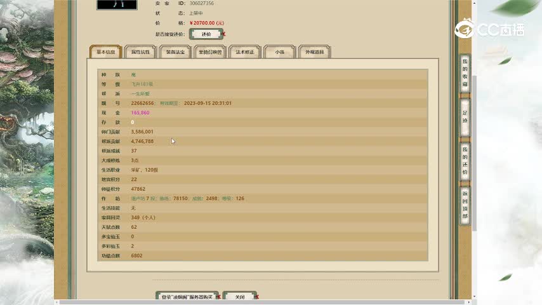Click the 返回顶部 back-to-top sidebar button
This screenshot has width=542, height=305.
click(465, 204)
